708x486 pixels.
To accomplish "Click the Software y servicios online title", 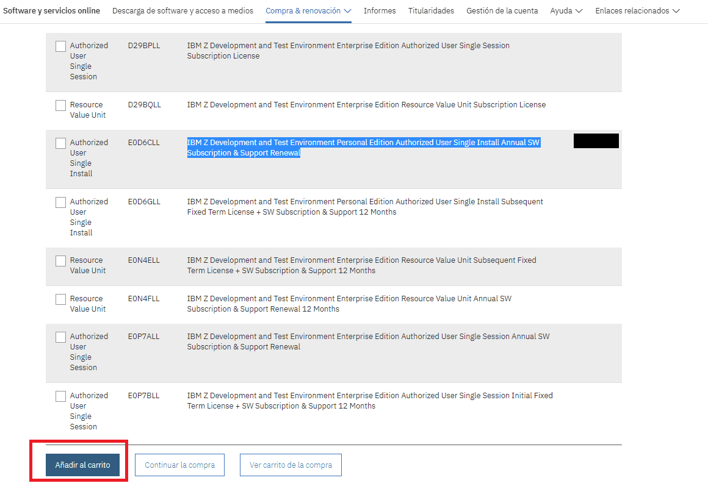I will (x=52, y=11).
